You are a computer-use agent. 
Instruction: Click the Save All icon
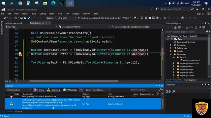coord(29,18)
